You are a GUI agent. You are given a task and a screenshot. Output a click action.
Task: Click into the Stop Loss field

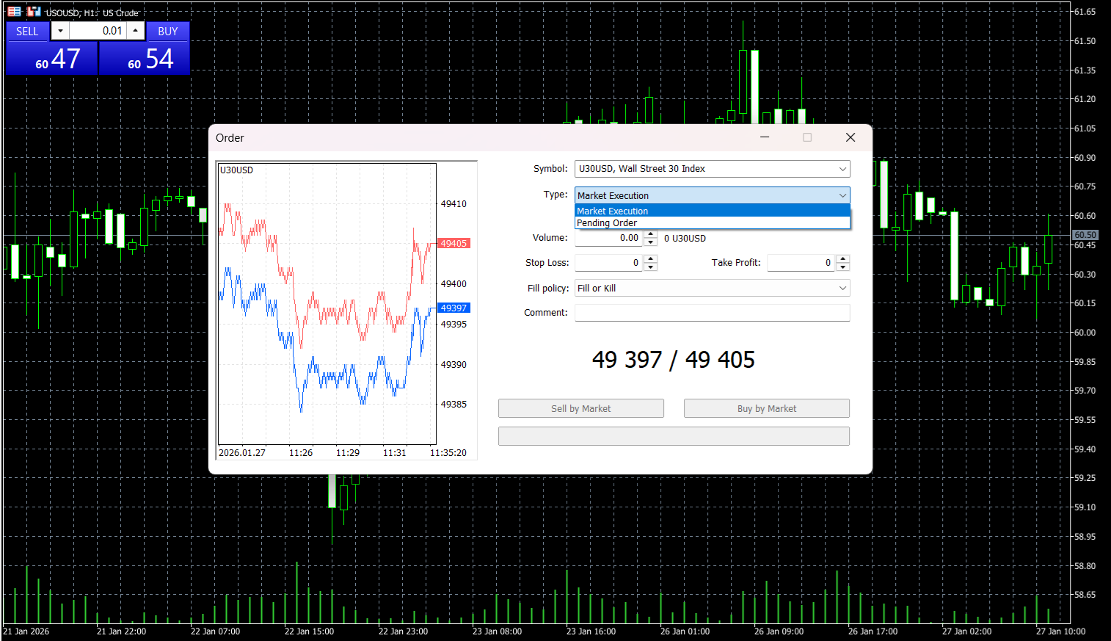click(x=608, y=263)
